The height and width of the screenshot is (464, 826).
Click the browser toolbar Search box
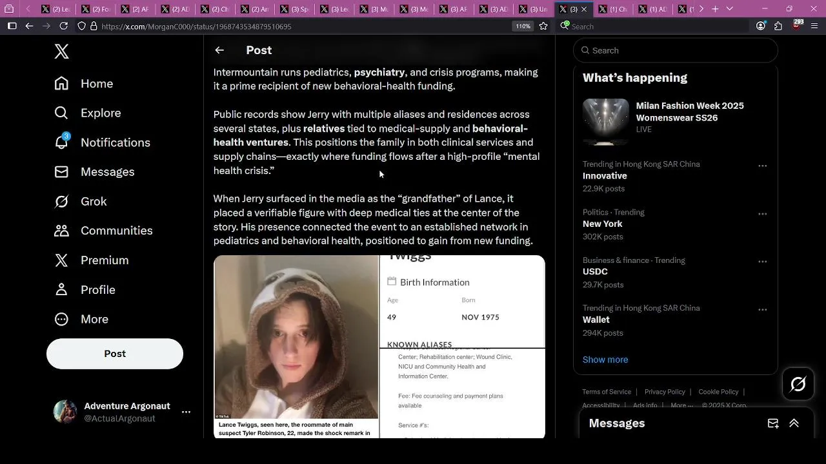coord(652,26)
